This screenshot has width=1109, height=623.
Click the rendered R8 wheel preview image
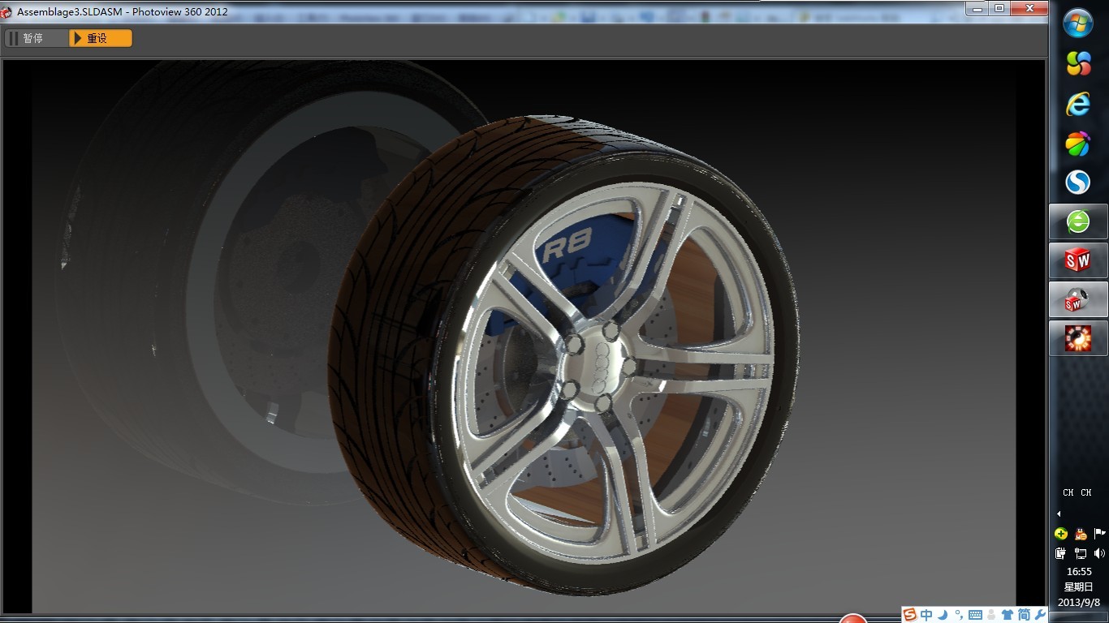click(524, 336)
